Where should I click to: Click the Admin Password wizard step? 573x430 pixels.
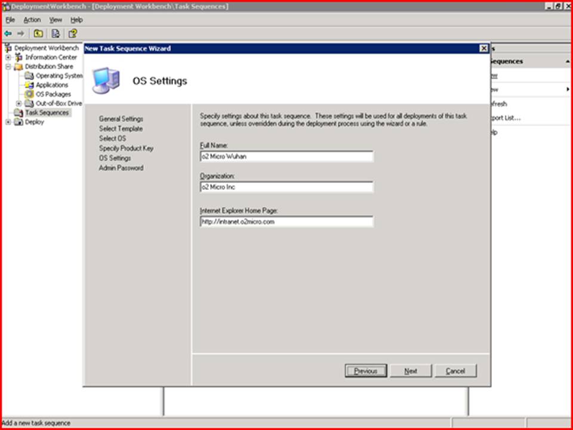(121, 168)
